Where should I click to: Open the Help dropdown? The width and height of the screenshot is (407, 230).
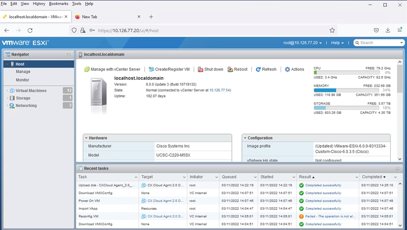(337, 43)
